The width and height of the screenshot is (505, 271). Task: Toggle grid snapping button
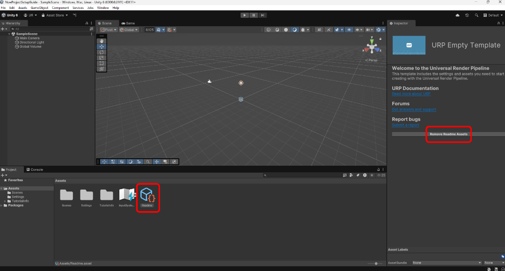[159, 29]
